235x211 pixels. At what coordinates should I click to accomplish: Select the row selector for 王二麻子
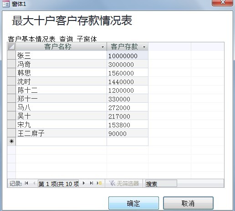(11, 133)
